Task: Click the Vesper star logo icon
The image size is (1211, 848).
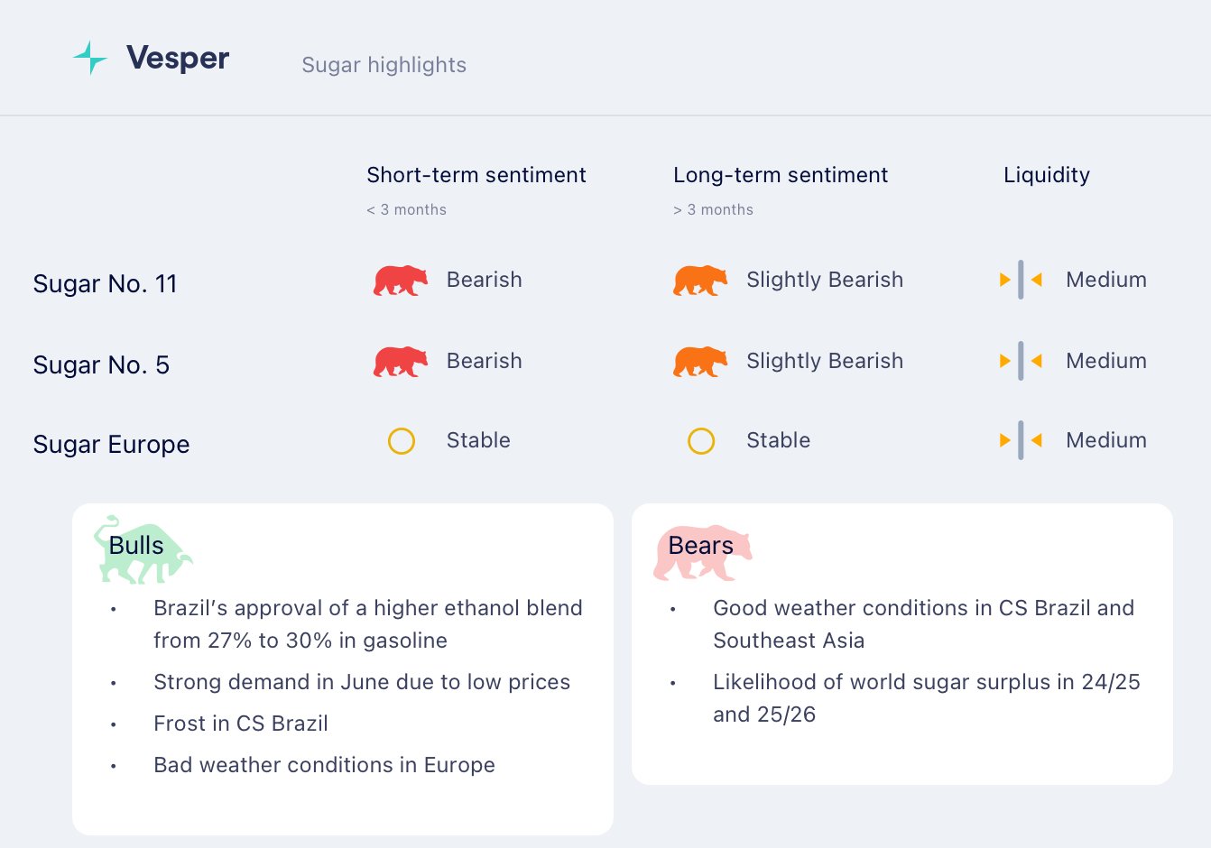Action: tap(90, 58)
